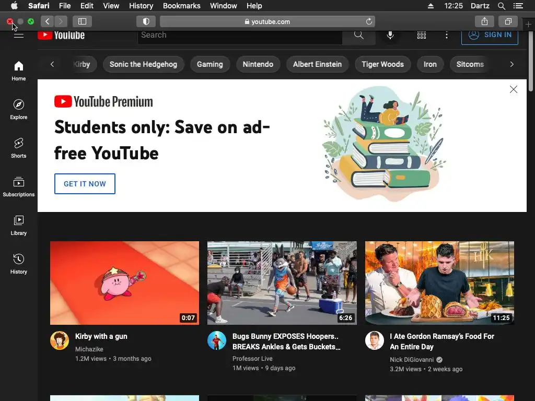Open Library in the sidebar
Image resolution: width=535 pixels, height=401 pixels.
tap(19, 226)
